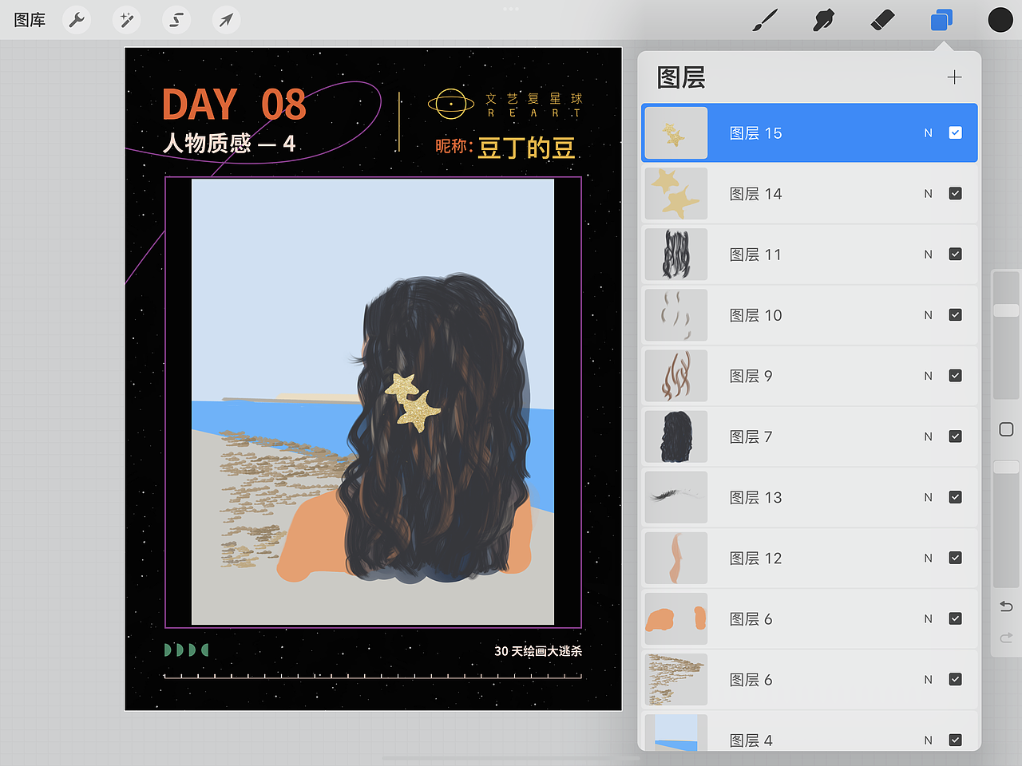The image size is (1022, 766).
Task: Hide 图层 12 via checkbox
Action: point(955,558)
